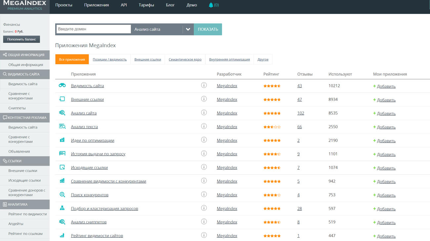
Task: Click info icon beside Идеи по оптимизации
Action: (x=204, y=140)
